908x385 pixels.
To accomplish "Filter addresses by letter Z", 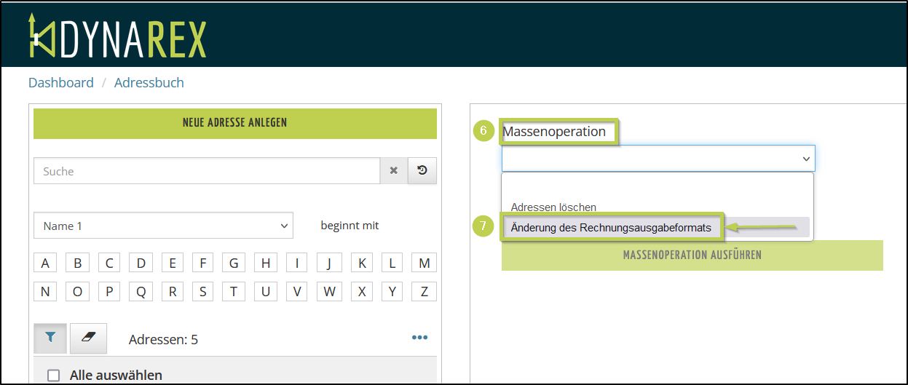I will click(x=424, y=292).
